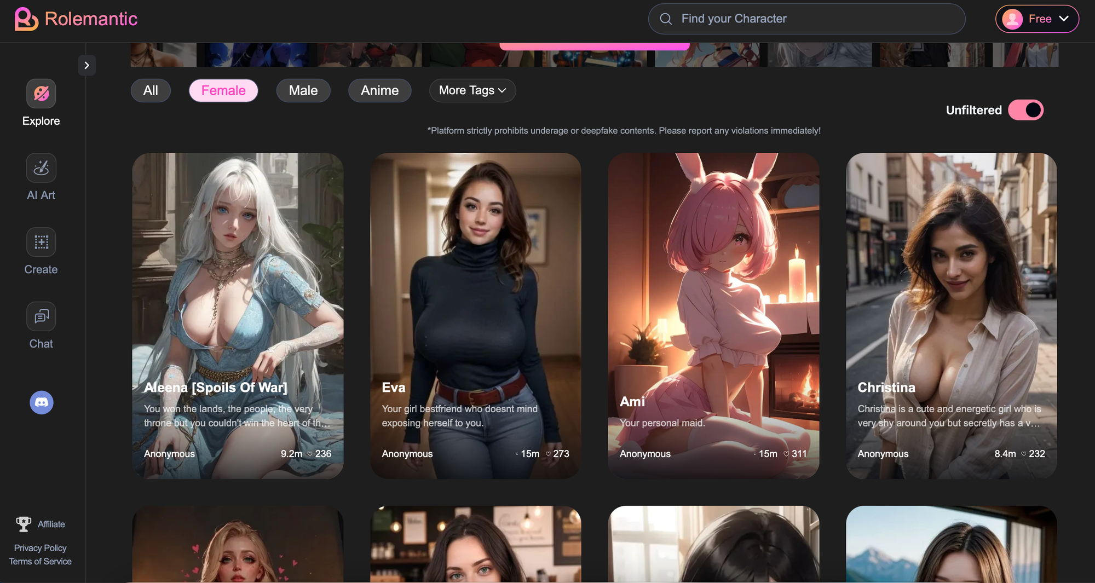Select the Male filter chip

point(303,90)
